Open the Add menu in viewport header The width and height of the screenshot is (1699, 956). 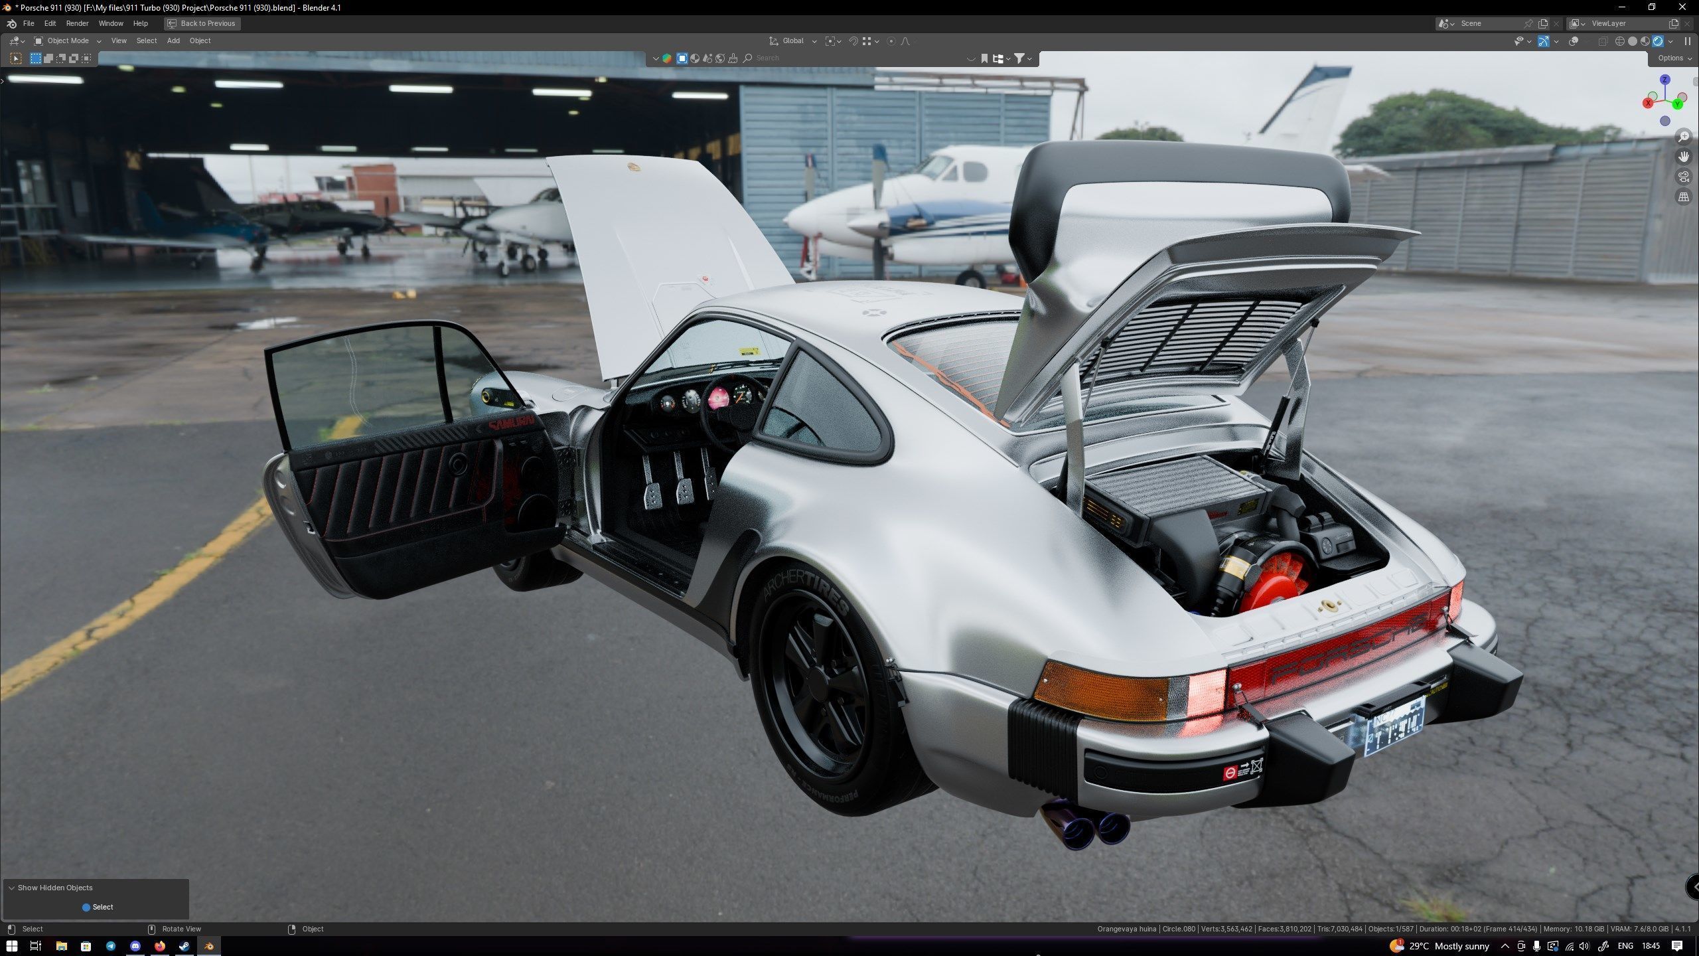[173, 41]
